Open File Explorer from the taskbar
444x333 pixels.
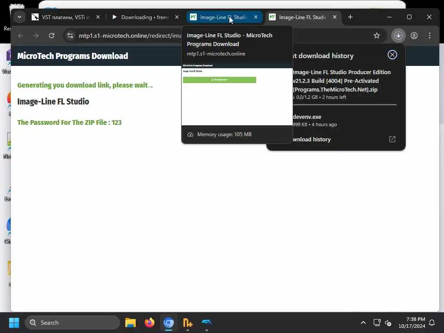coord(130,323)
